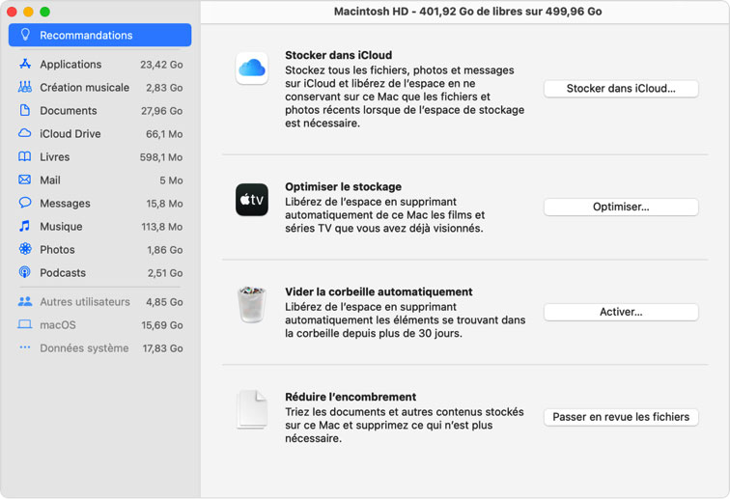
Task: Close the window with the red button
Action: click(12, 12)
